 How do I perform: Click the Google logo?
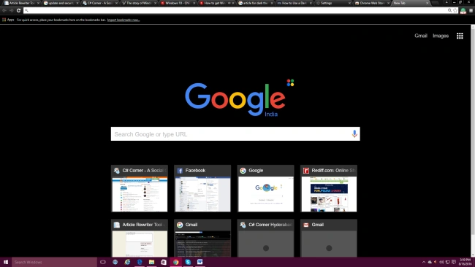pos(235,99)
